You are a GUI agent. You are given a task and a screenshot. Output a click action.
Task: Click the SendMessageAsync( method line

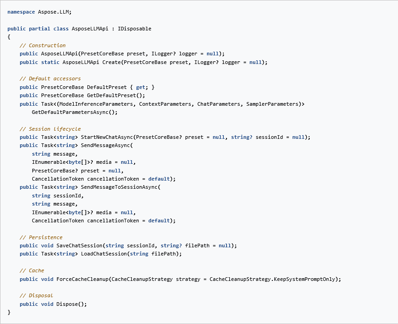[x=76, y=145]
